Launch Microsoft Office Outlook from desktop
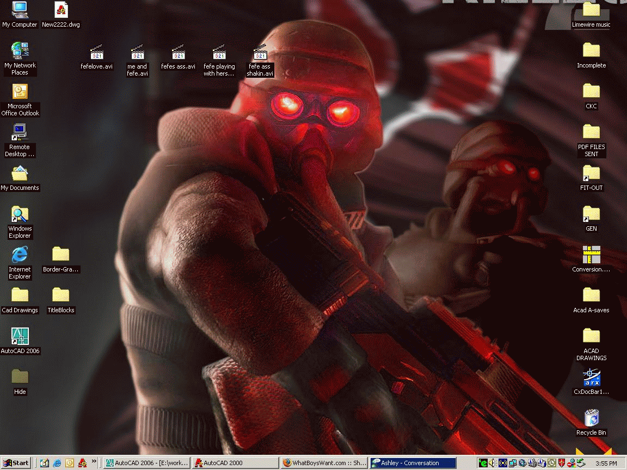 coord(20,92)
